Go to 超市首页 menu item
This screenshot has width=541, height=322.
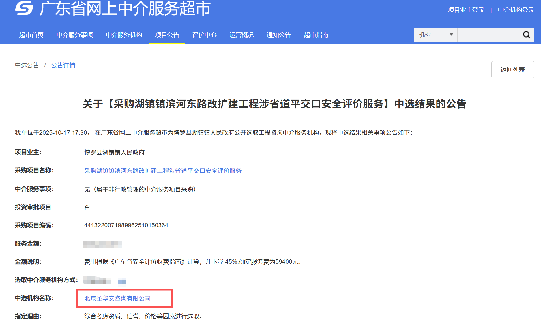(31, 35)
